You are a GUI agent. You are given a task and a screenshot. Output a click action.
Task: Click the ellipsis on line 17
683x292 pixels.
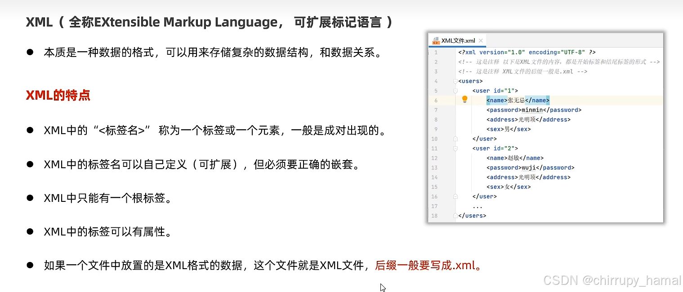coord(478,207)
